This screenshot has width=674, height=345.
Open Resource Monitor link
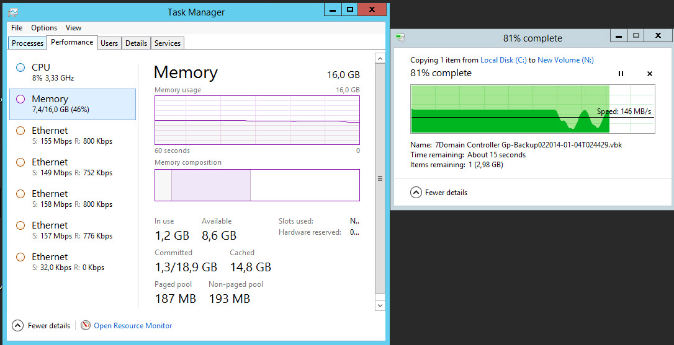click(x=133, y=326)
